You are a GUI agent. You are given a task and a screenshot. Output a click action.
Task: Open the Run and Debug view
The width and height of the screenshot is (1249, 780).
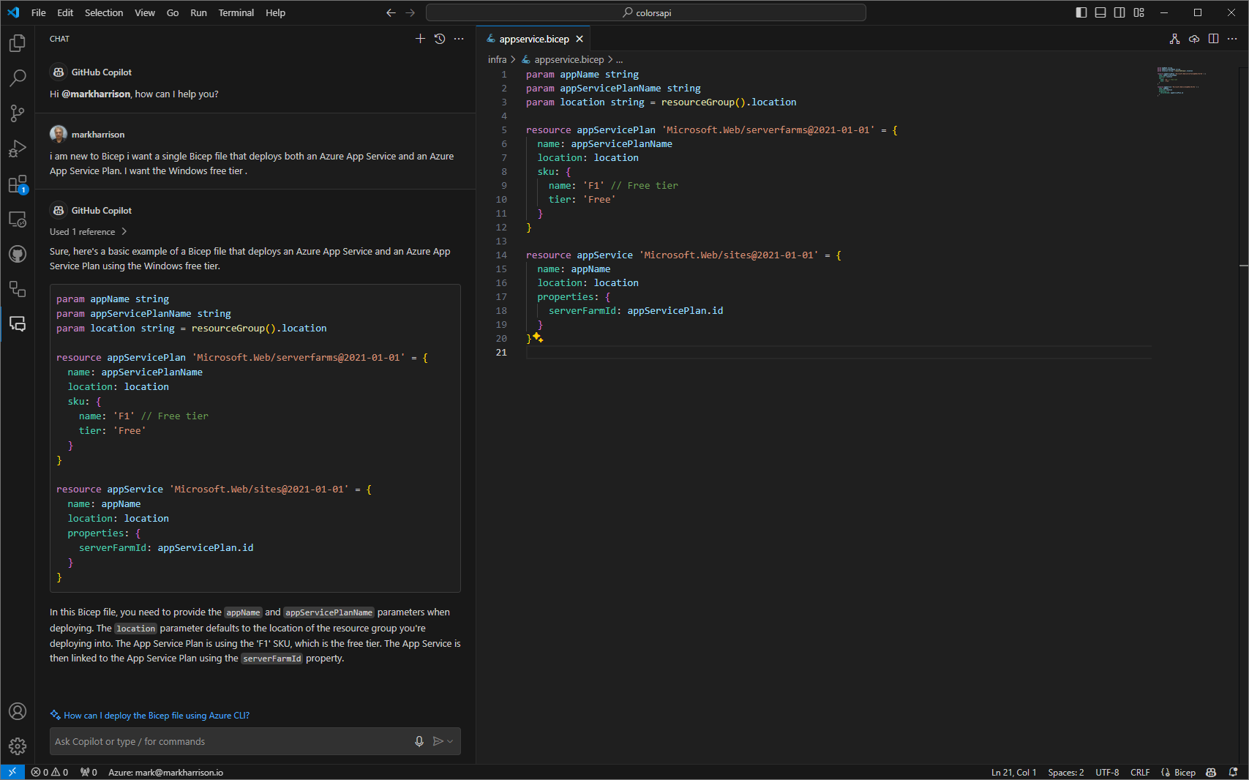coord(18,149)
